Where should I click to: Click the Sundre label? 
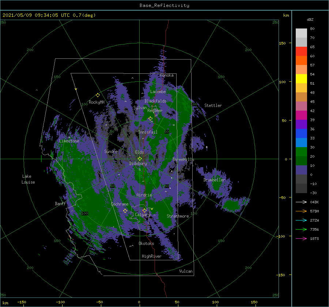[111, 151]
